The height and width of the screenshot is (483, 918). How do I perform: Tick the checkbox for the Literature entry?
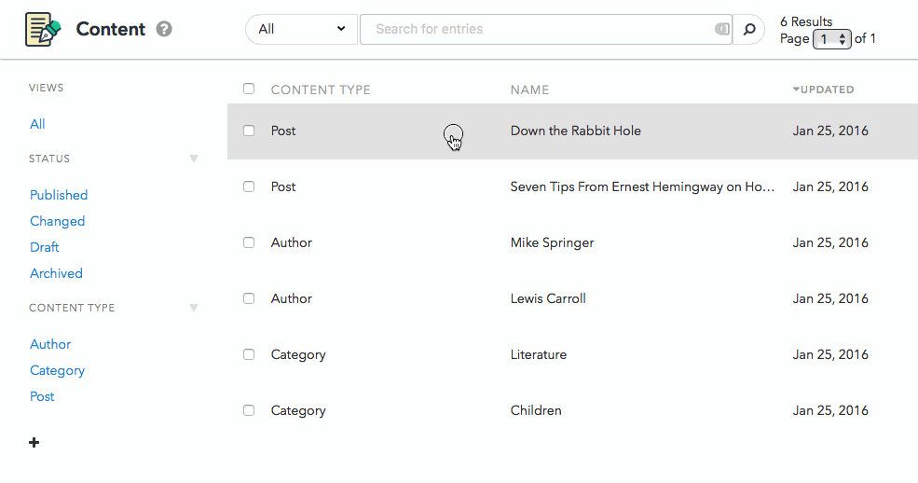pos(249,354)
